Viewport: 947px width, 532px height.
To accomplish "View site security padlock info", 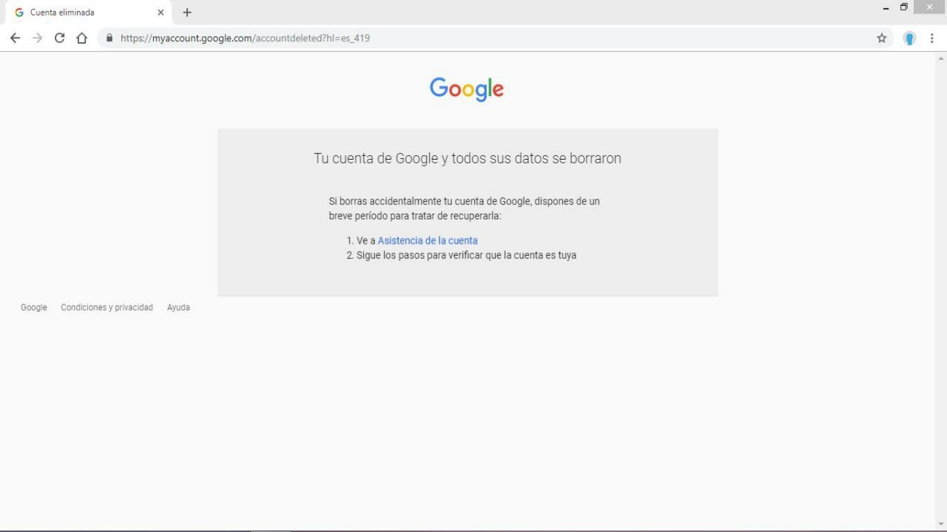I will [x=109, y=38].
